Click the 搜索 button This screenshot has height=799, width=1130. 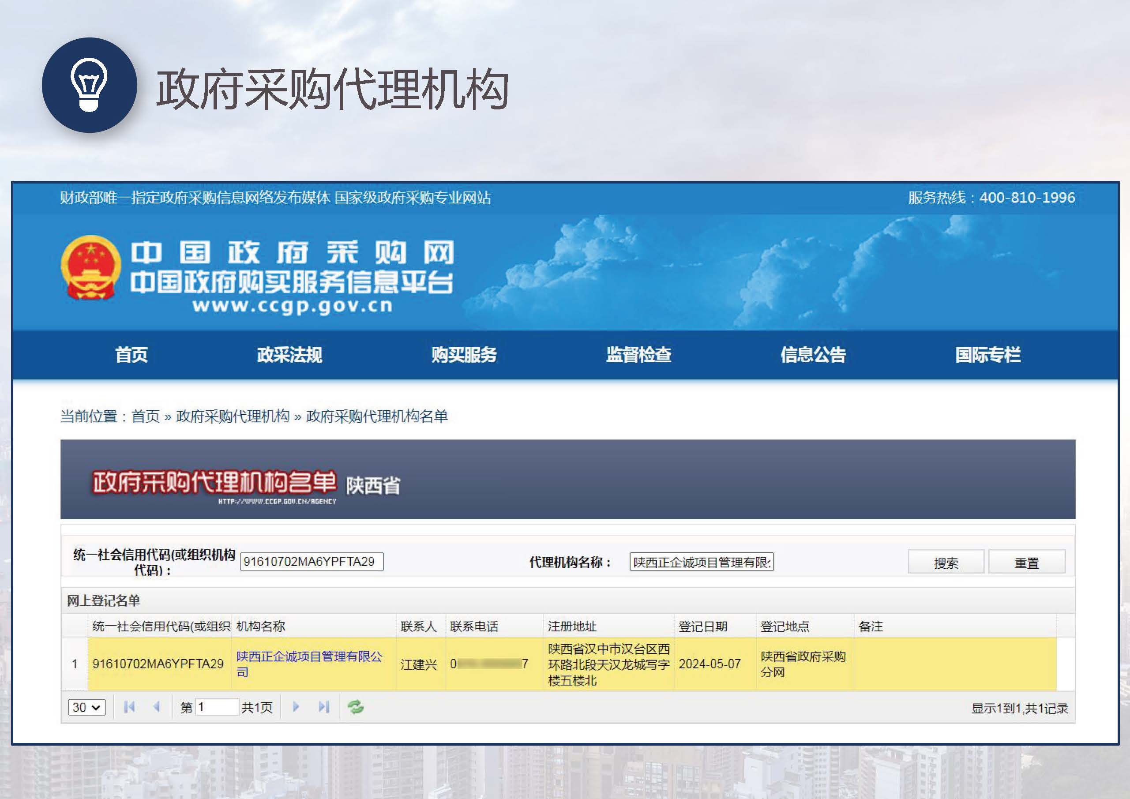point(946,562)
